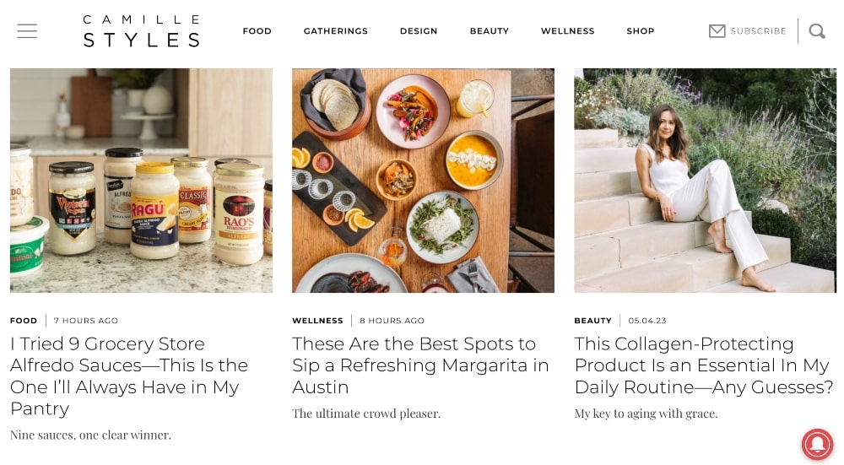Screen dimensions: 844x465
Task: Open the overhead food table photo
Action: tap(423, 181)
